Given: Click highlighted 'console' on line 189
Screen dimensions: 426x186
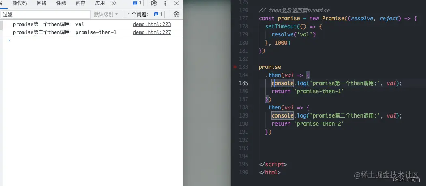Looking at the screenshot, I should point(282,115).
